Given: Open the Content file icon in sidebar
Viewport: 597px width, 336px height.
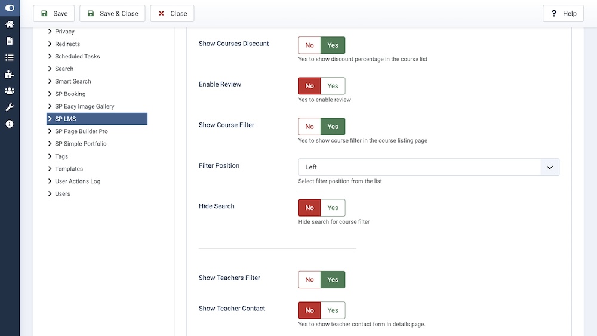Looking at the screenshot, I should [10, 41].
